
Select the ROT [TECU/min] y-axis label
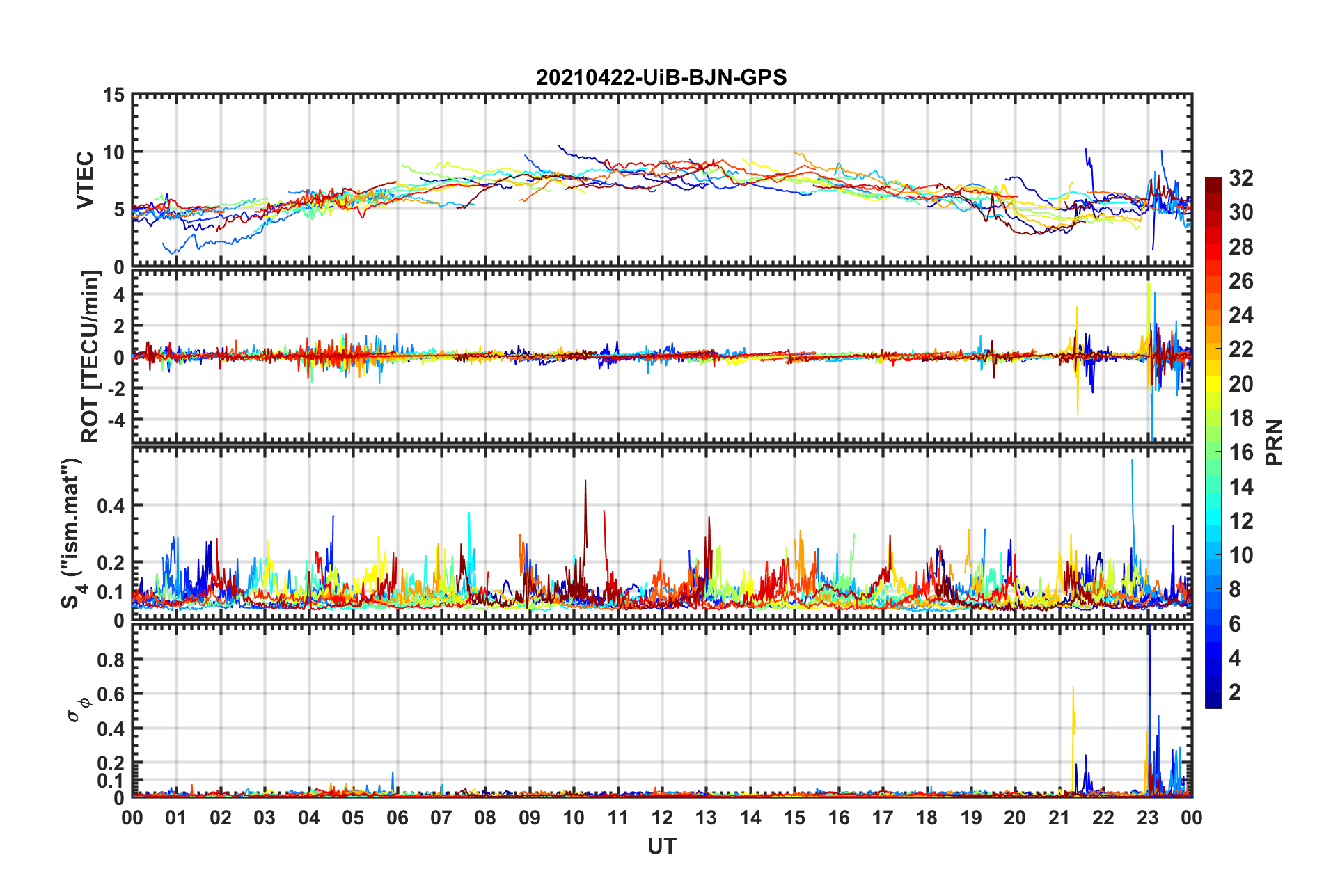90,357
